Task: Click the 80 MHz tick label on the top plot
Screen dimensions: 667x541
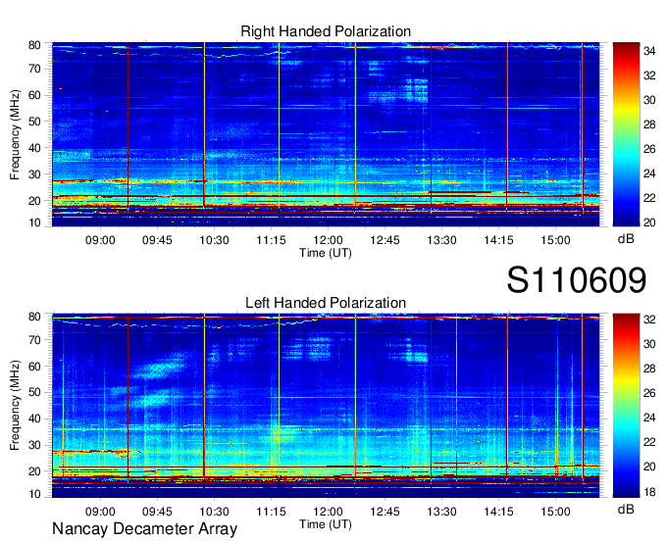Action: [x=34, y=45]
